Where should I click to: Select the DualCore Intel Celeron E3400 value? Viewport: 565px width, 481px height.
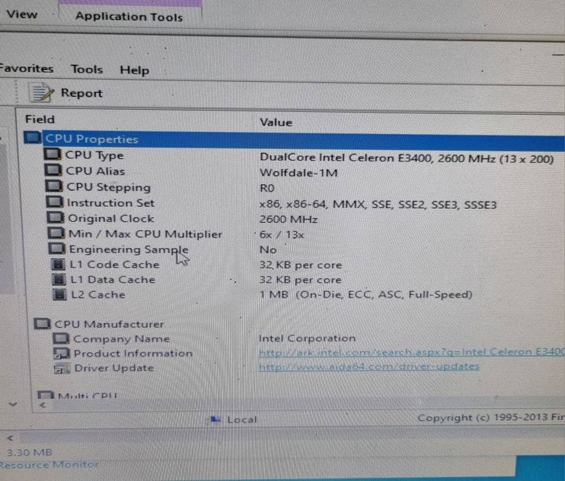(x=406, y=158)
